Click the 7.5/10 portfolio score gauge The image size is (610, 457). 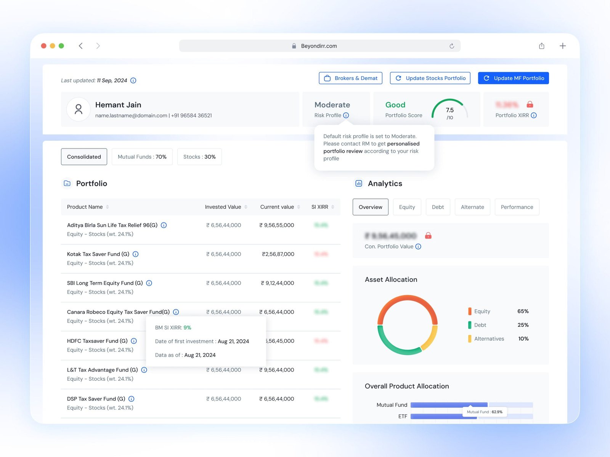[450, 109]
